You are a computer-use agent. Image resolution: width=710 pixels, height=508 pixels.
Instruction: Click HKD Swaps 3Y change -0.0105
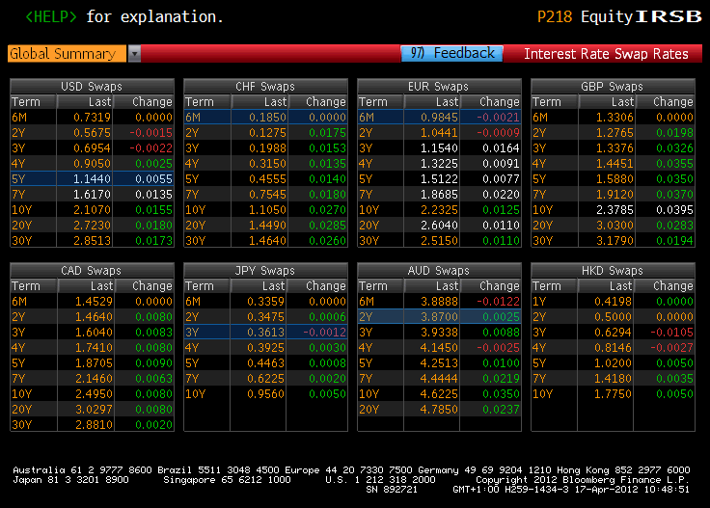[x=671, y=332]
